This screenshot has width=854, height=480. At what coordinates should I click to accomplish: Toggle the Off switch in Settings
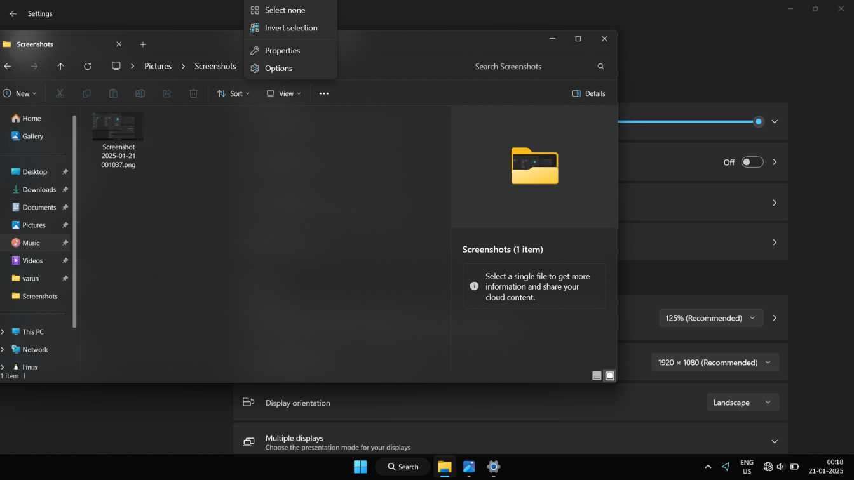pos(752,162)
